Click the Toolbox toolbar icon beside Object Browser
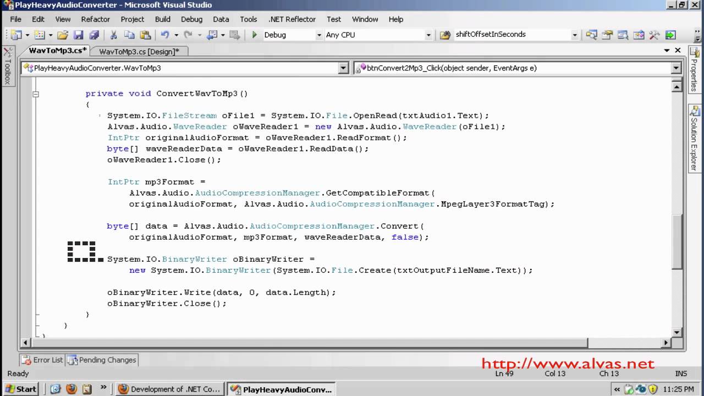Image resolution: width=704 pixels, height=396 pixels. (639, 35)
